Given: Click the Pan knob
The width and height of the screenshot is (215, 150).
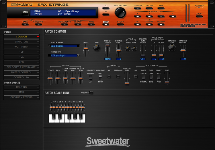Looking at the screenshot, I should coord(97,48).
